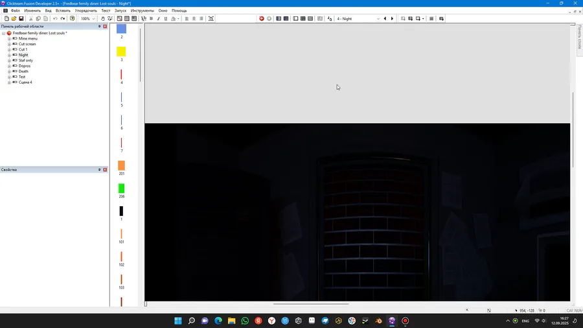Select the blue object numbered 2
This screenshot has height=328, width=583.
point(121,29)
